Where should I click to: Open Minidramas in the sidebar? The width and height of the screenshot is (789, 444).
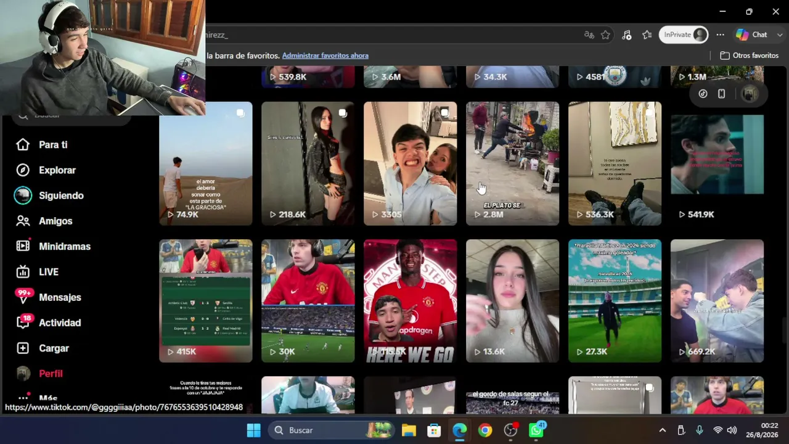coord(65,246)
